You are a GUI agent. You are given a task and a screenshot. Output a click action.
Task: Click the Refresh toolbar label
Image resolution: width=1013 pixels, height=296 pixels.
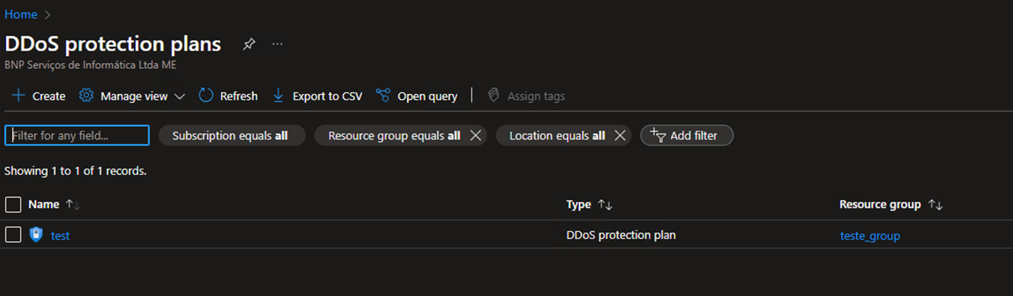point(239,96)
